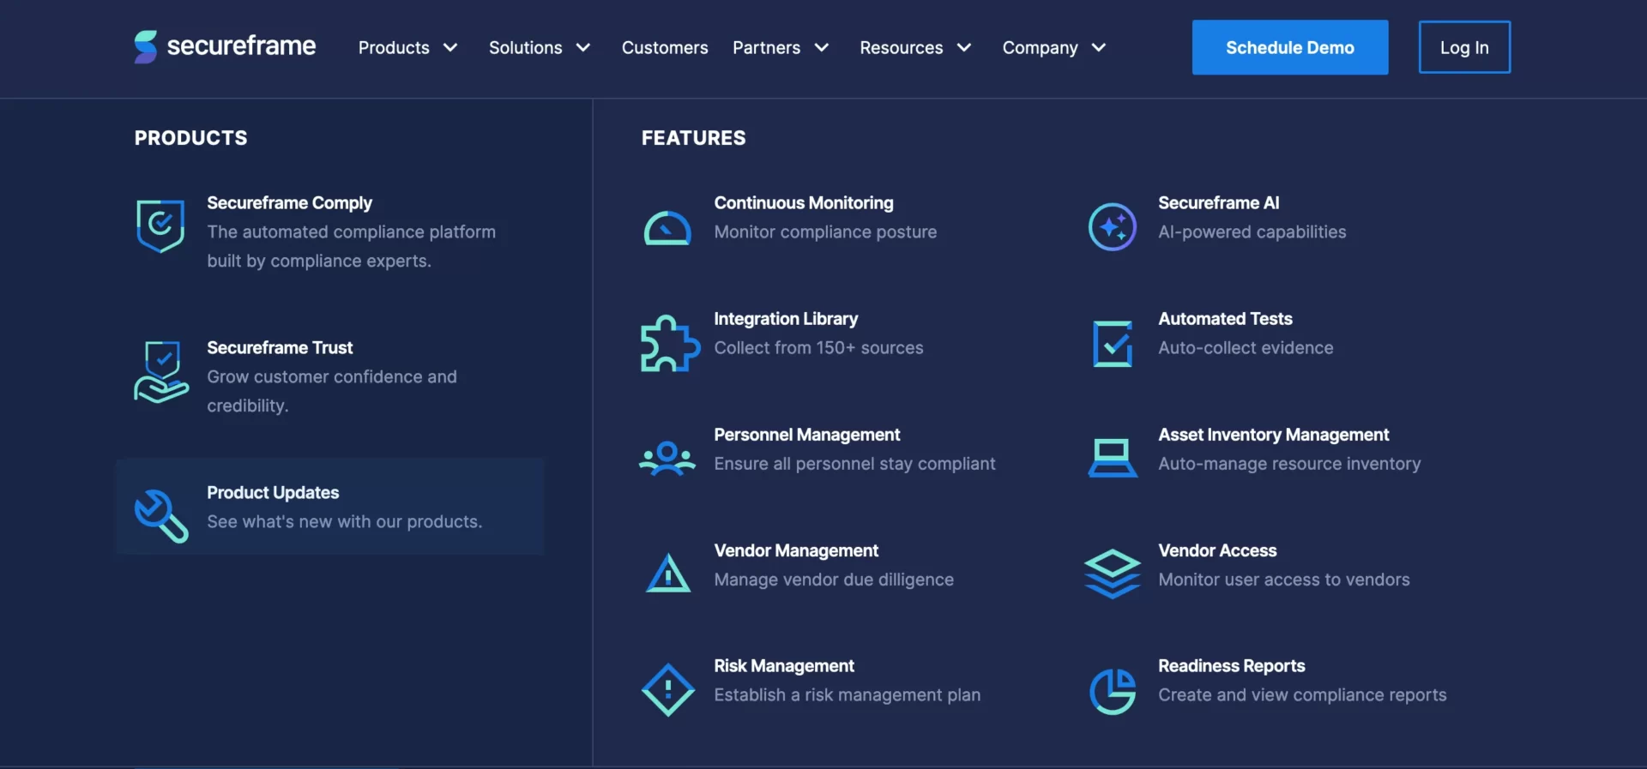This screenshot has width=1647, height=769.
Task: Open the Products menu label
Action: coord(394,47)
